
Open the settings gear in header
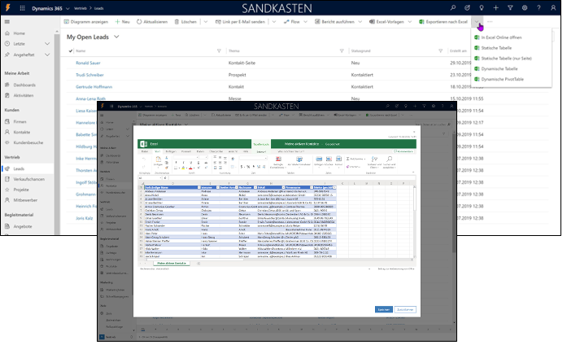point(525,7)
